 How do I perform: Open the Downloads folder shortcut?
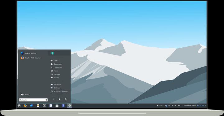pos(57,67)
